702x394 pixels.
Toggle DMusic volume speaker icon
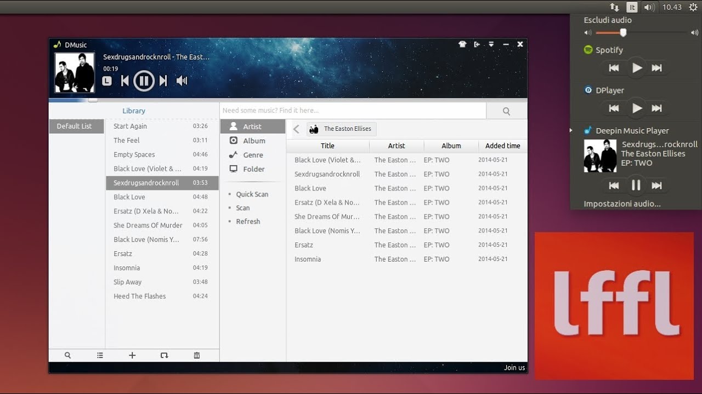[x=182, y=81]
